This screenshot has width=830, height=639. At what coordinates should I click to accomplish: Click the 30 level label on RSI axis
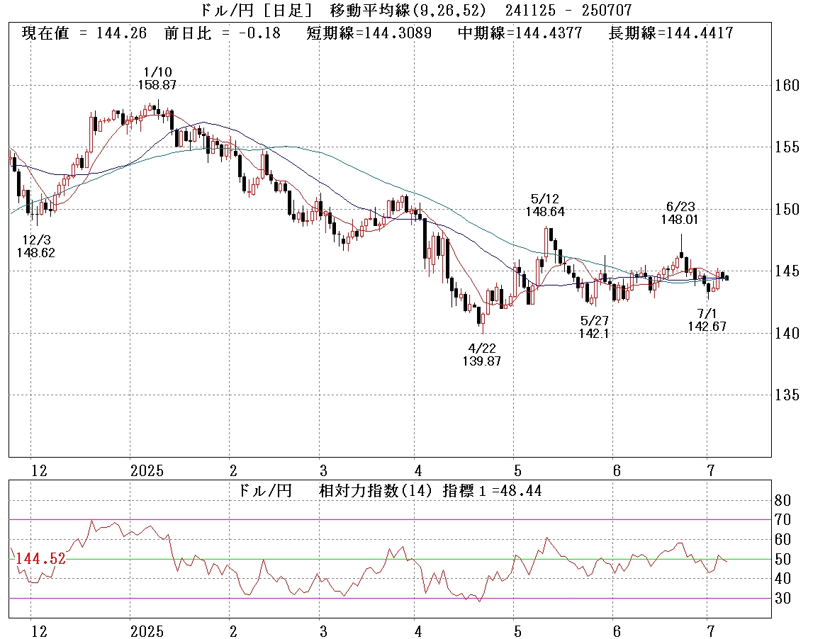[x=782, y=599]
